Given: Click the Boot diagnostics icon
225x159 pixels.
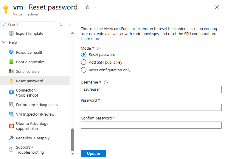Looking at the screenshot, I should coord(11,62).
